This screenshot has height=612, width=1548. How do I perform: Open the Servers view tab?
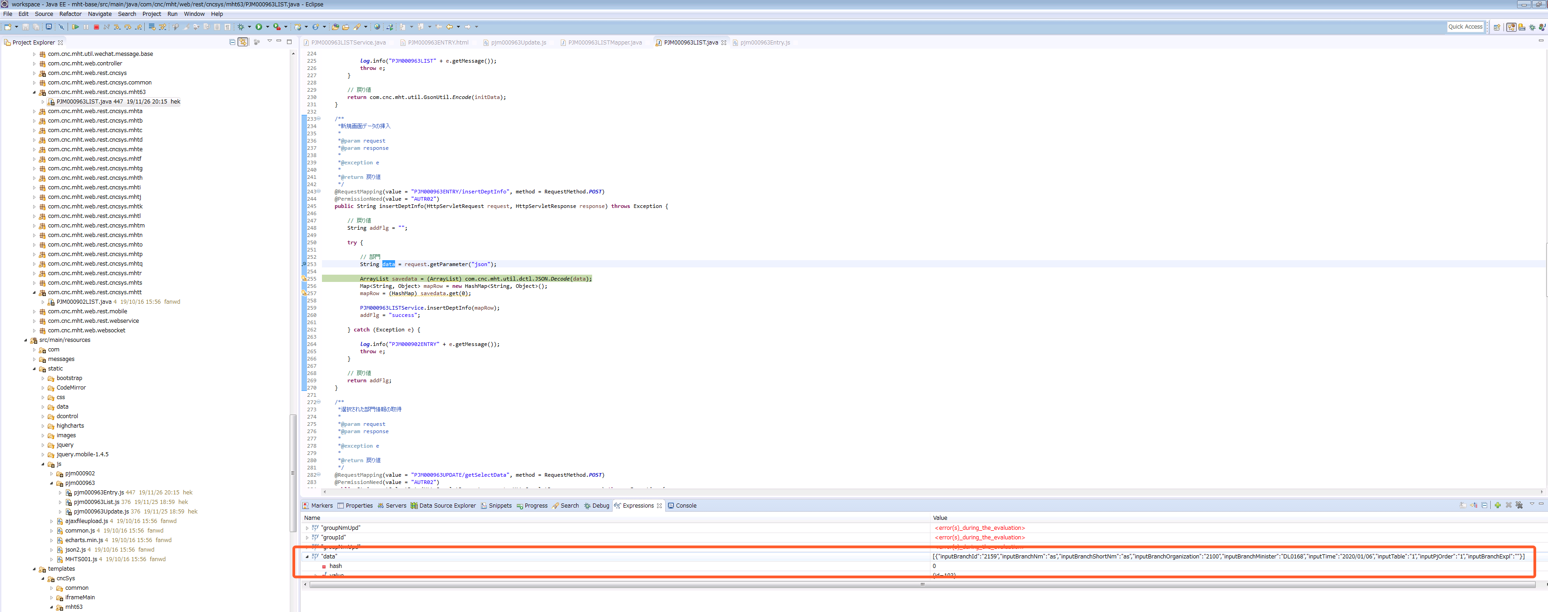coord(392,506)
